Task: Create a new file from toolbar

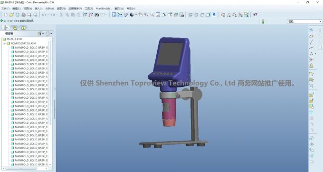Action: click(6, 15)
